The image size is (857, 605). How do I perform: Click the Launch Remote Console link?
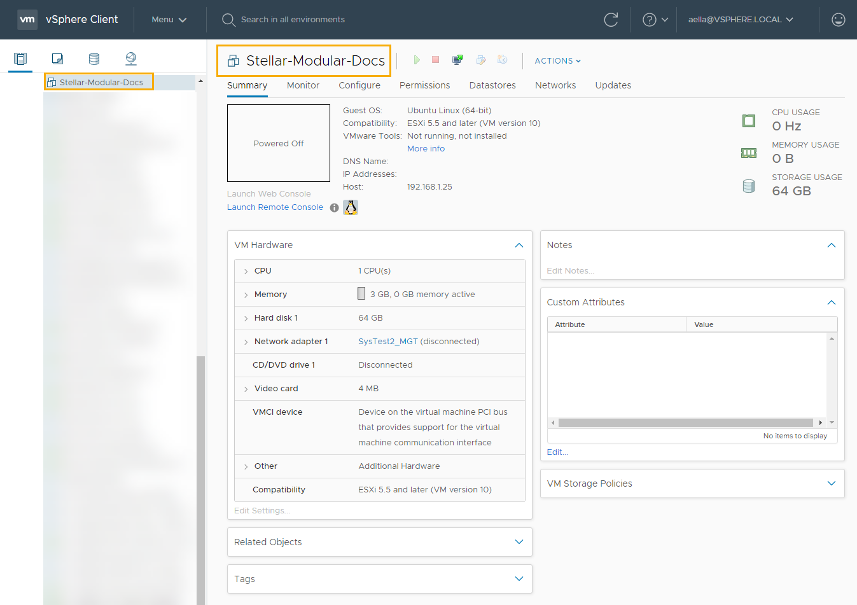pos(275,207)
